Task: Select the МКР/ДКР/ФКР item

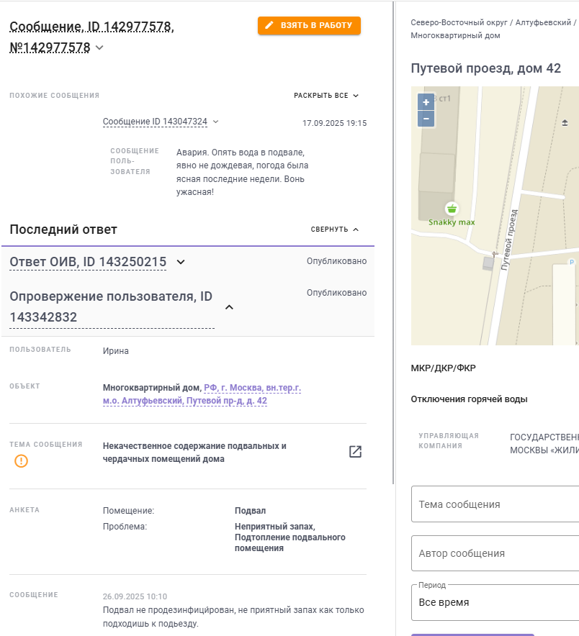Action: (x=443, y=368)
